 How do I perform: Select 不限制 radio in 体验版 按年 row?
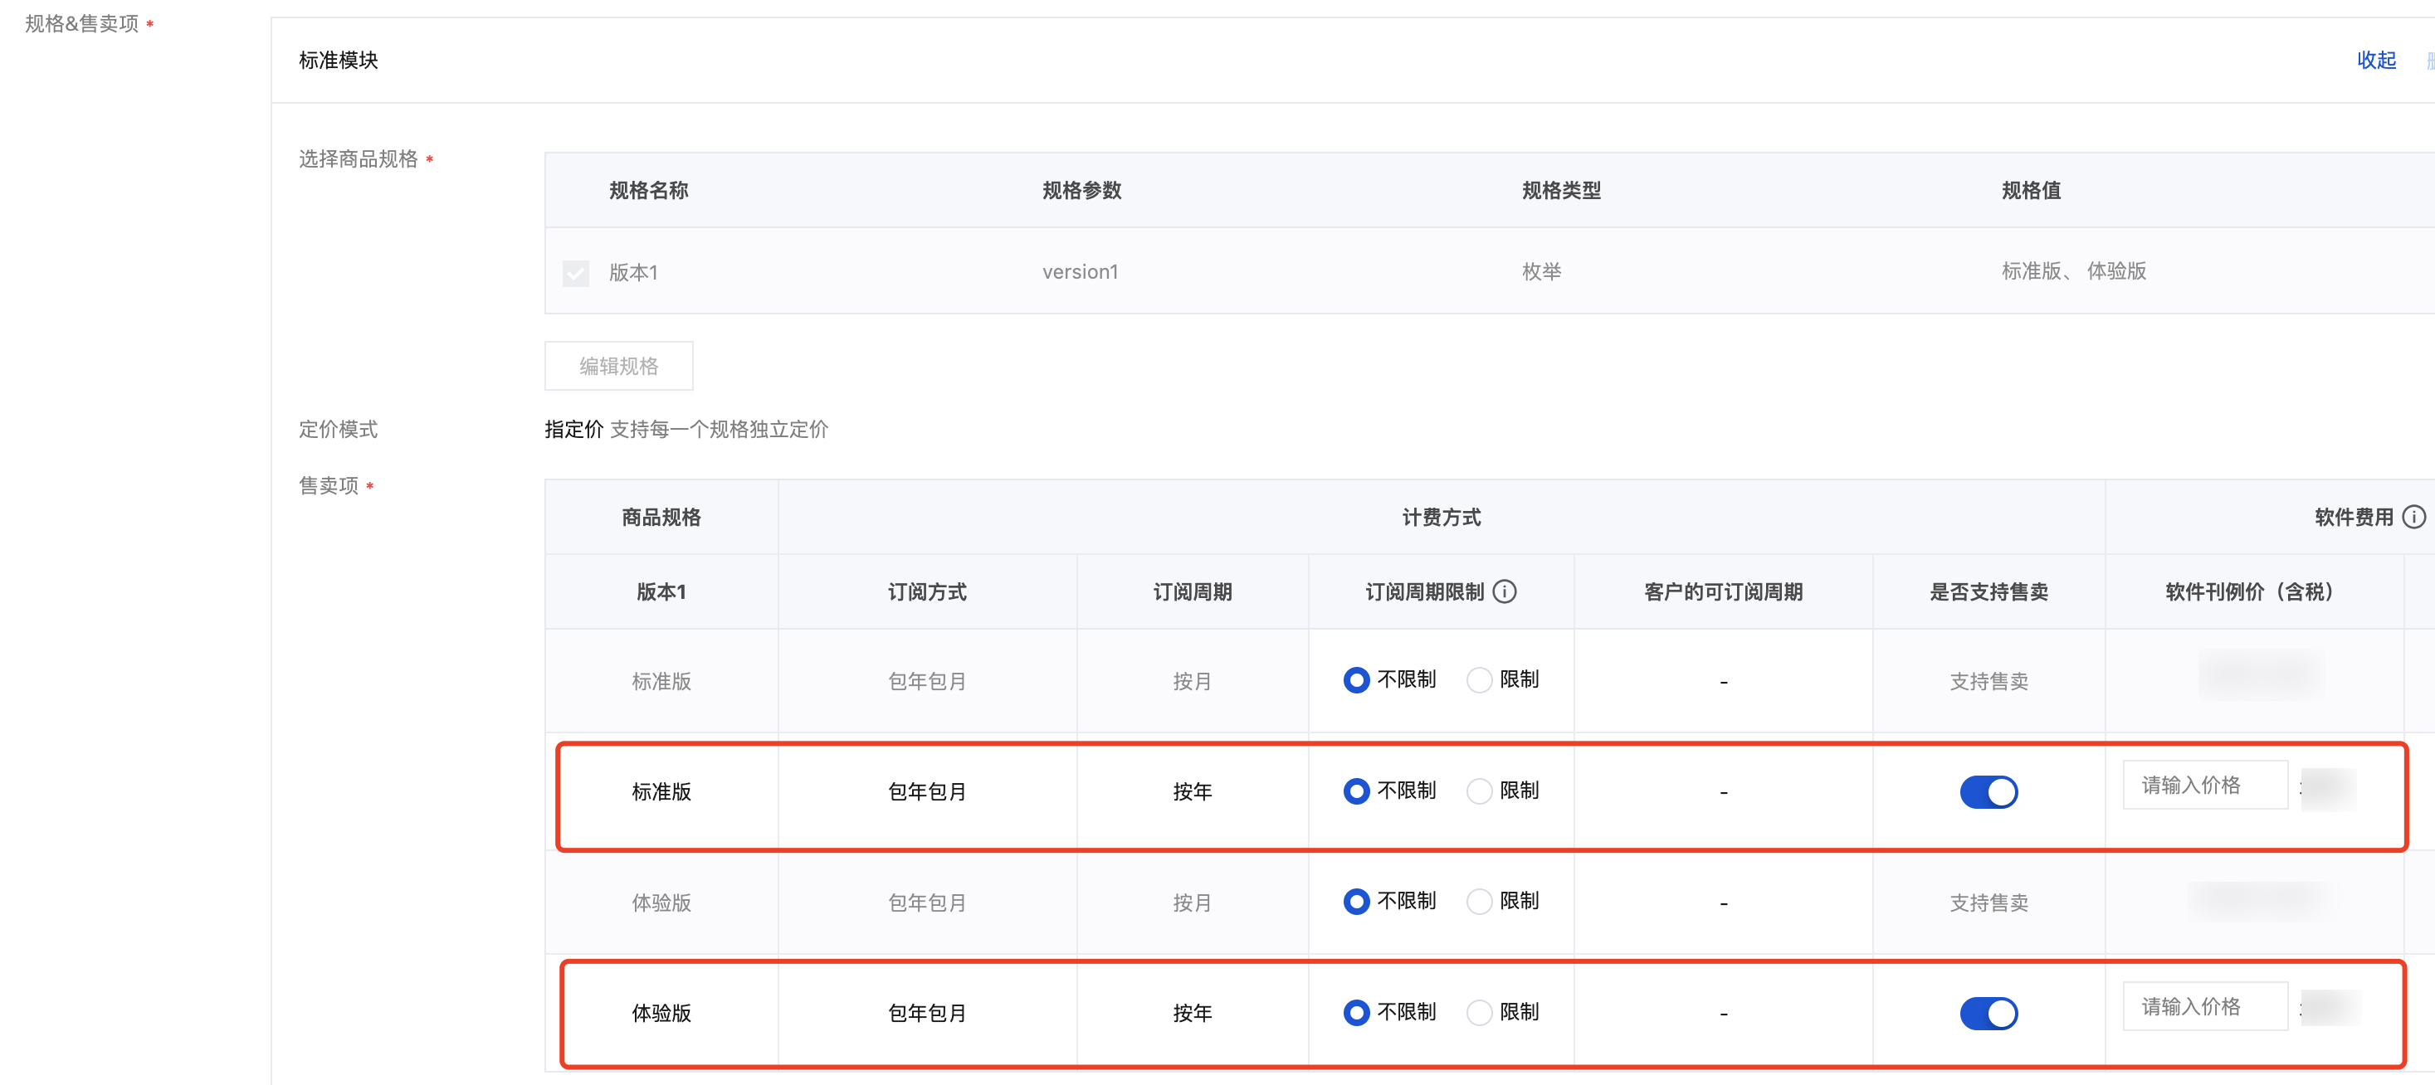point(1356,1012)
